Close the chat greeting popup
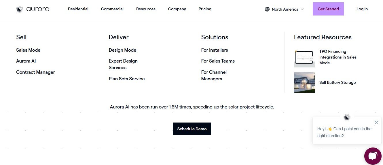Image resolution: width=383 pixels, height=165 pixels. point(376,122)
